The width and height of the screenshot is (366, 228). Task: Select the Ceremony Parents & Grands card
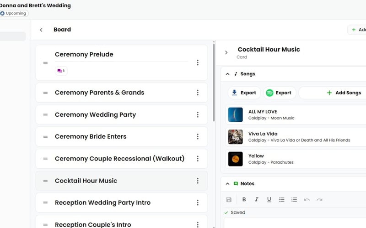pyautogui.click(x=122, y=93)
